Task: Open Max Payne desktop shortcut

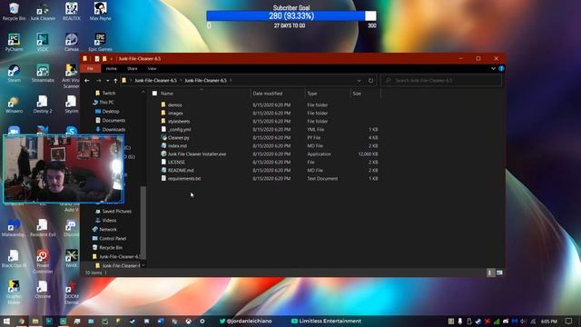Action: pyautogui.click(x=100, y=11)
